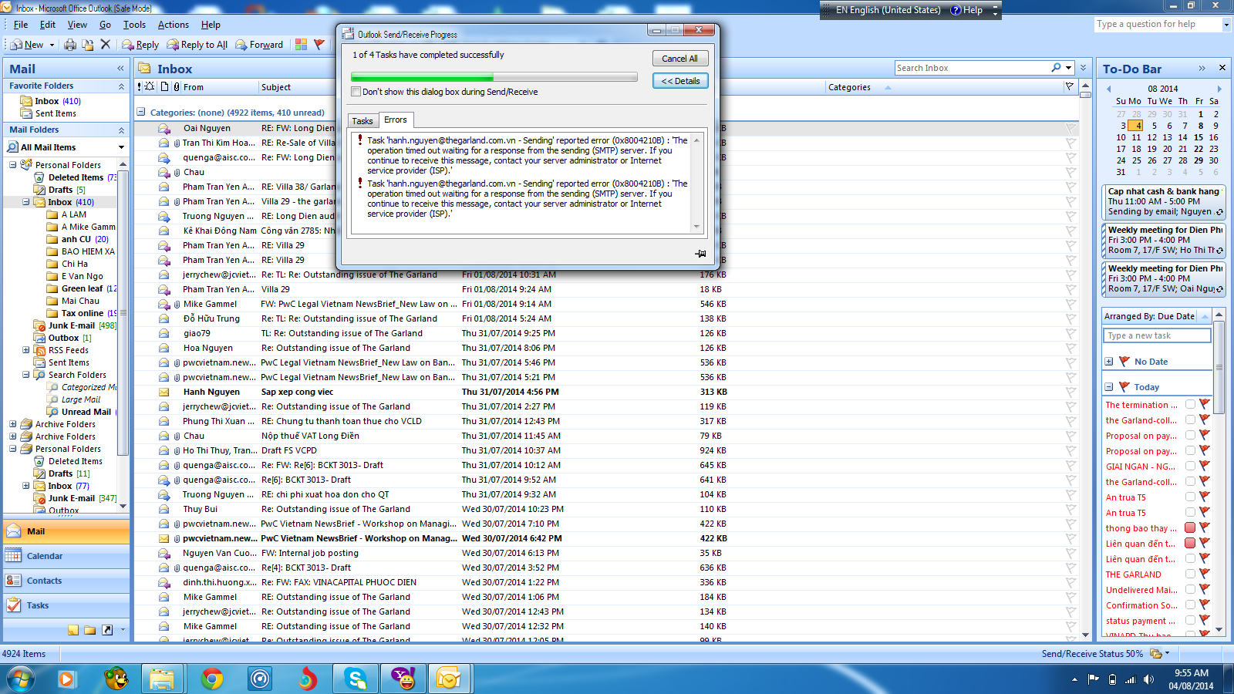
Task: Expand the RSS Feeds folder
Action: [25, 350]
